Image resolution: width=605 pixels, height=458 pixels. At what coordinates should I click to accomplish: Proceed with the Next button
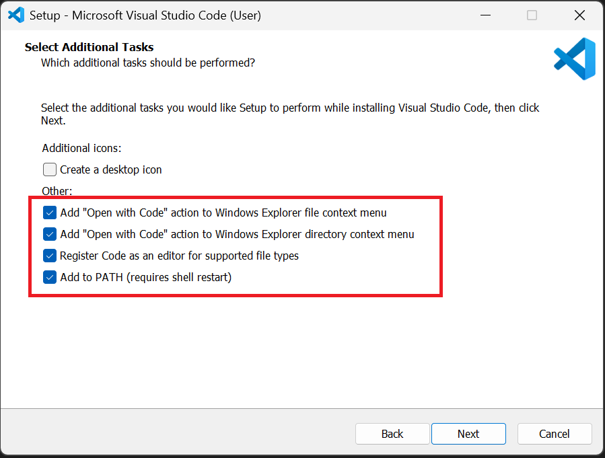pos(468,434)
